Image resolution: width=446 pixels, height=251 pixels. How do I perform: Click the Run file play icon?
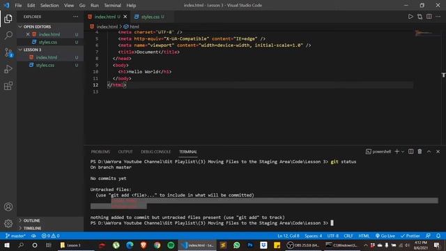(x=410, y=17)
